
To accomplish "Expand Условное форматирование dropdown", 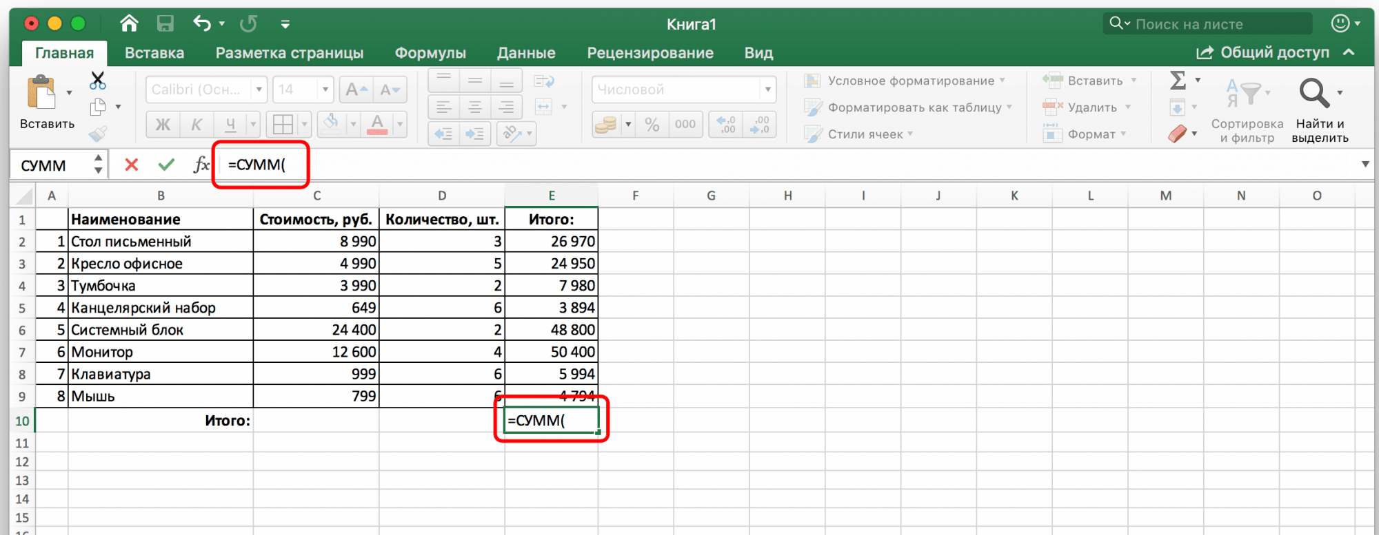I will point(1003,81).
